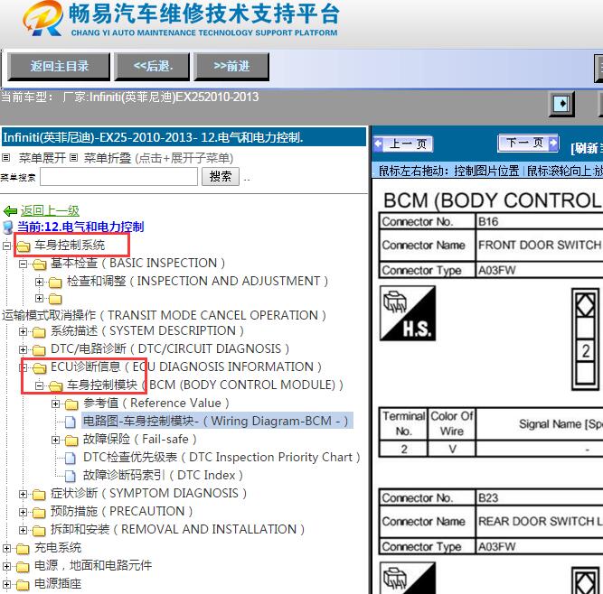The width and height of the screenshot is (603, 594).
Task: Click folder icon of 检查和调整
Action: pyautogui.click(x=55, y=283)
